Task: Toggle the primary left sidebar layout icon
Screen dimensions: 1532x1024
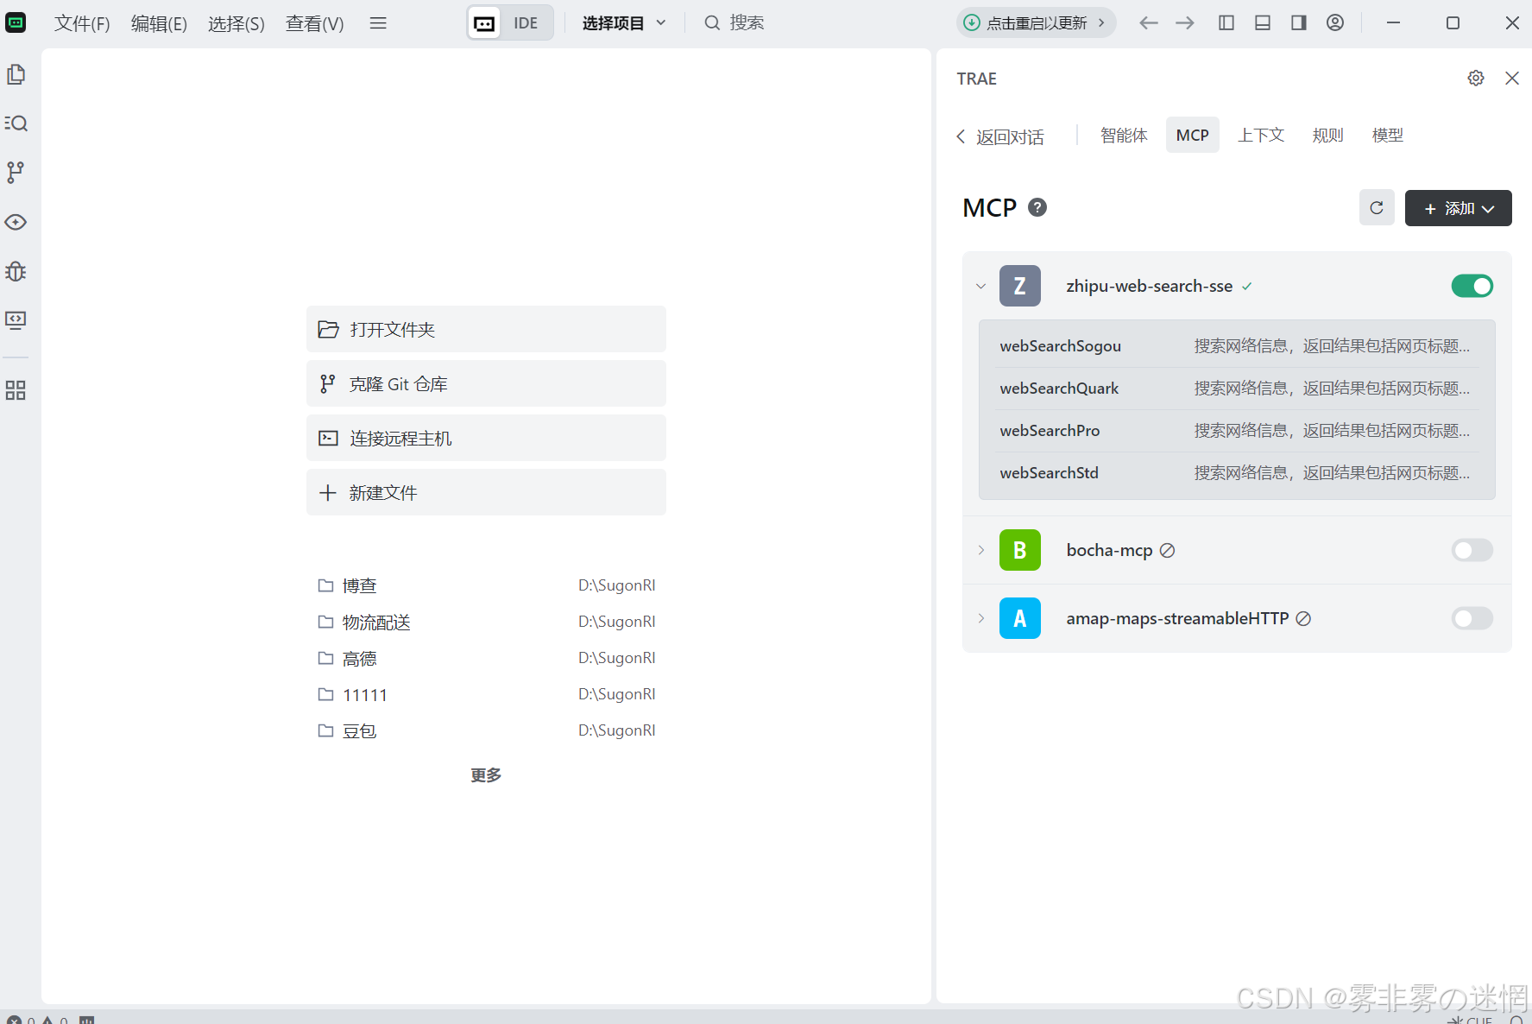Action: [x=1226, y=23]
